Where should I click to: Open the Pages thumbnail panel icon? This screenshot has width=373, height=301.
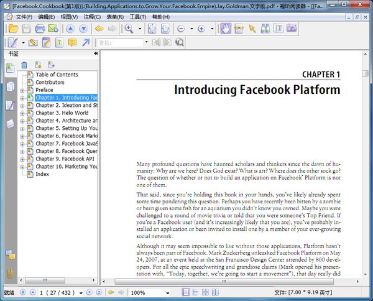pos(10,87)
